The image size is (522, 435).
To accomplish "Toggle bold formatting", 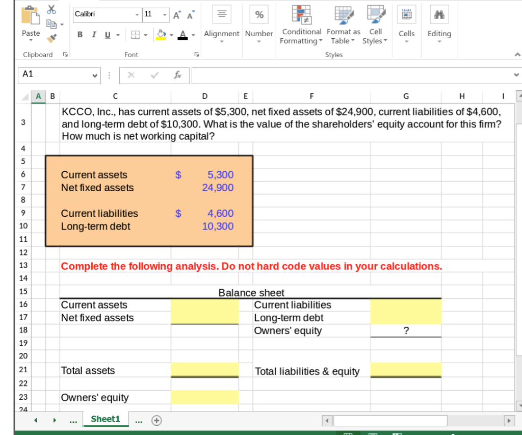I will [x=80, y=35].
